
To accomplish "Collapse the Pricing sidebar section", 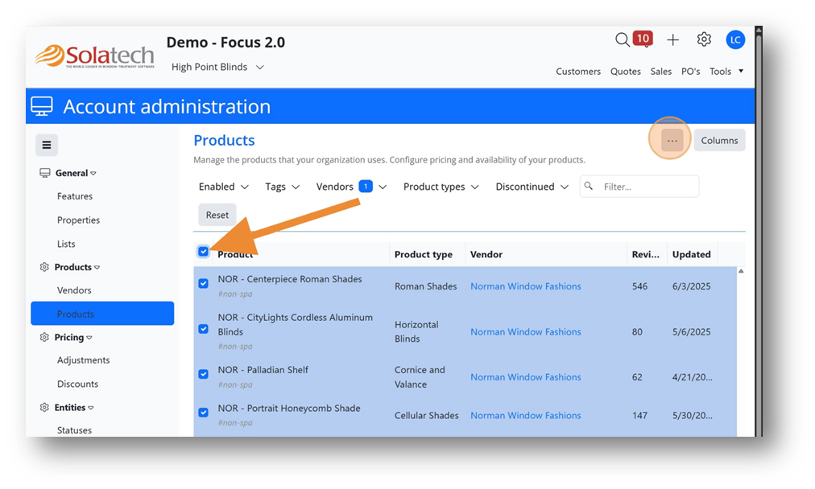I will click(x=72, y=337).
